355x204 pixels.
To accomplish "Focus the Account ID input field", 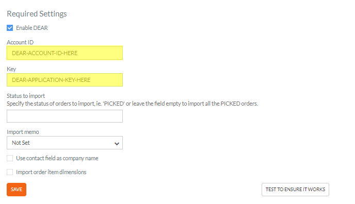I will (x=64, y=53).
